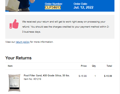Viewport: 120px width, 94px height.
Task: Click the Total column header
Action: (109, 66)
